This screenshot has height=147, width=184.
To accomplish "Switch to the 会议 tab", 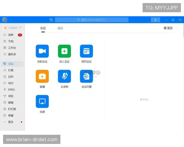I will coord(43,28).
